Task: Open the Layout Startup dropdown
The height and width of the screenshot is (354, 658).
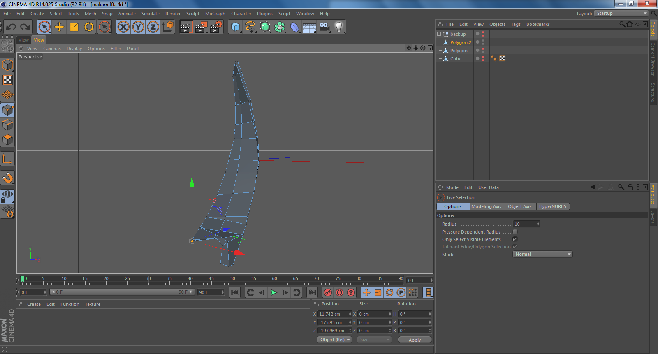Action: pos(621,14)
